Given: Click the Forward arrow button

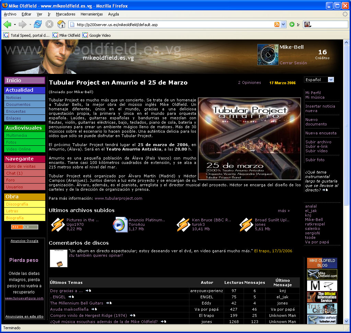Looking at the screenshot, I should (22, 24).
